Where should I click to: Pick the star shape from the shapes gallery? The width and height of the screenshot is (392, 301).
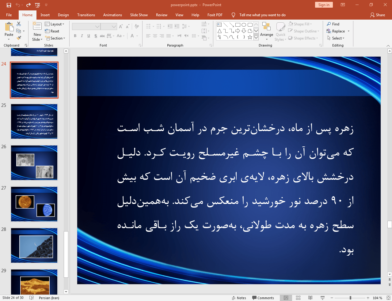(250, 37)
